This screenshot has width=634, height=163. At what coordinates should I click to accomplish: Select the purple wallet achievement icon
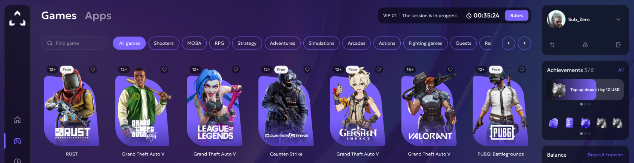tap(553, 123)
